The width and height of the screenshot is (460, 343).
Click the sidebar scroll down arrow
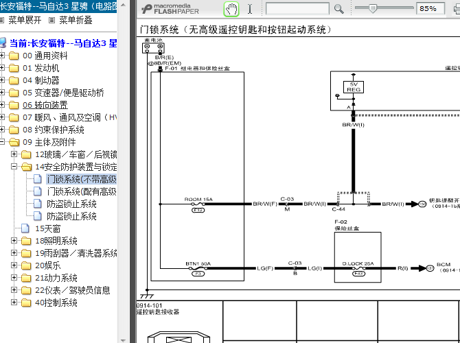point(123,340)
